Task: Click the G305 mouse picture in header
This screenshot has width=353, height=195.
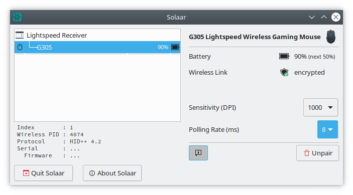Action: click(331, 37)
